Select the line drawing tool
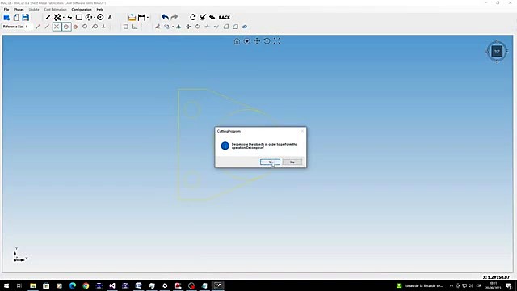 point(48,18)
